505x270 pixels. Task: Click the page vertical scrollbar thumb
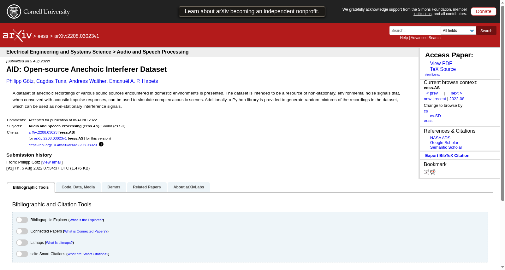(502, 103)
